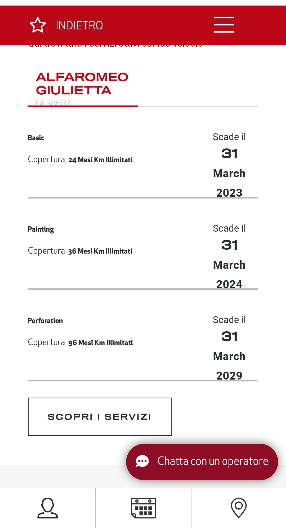Start chat with Chatta con un operatore
This screenshot has height=528, width=286.
click(x=202, y=462)
